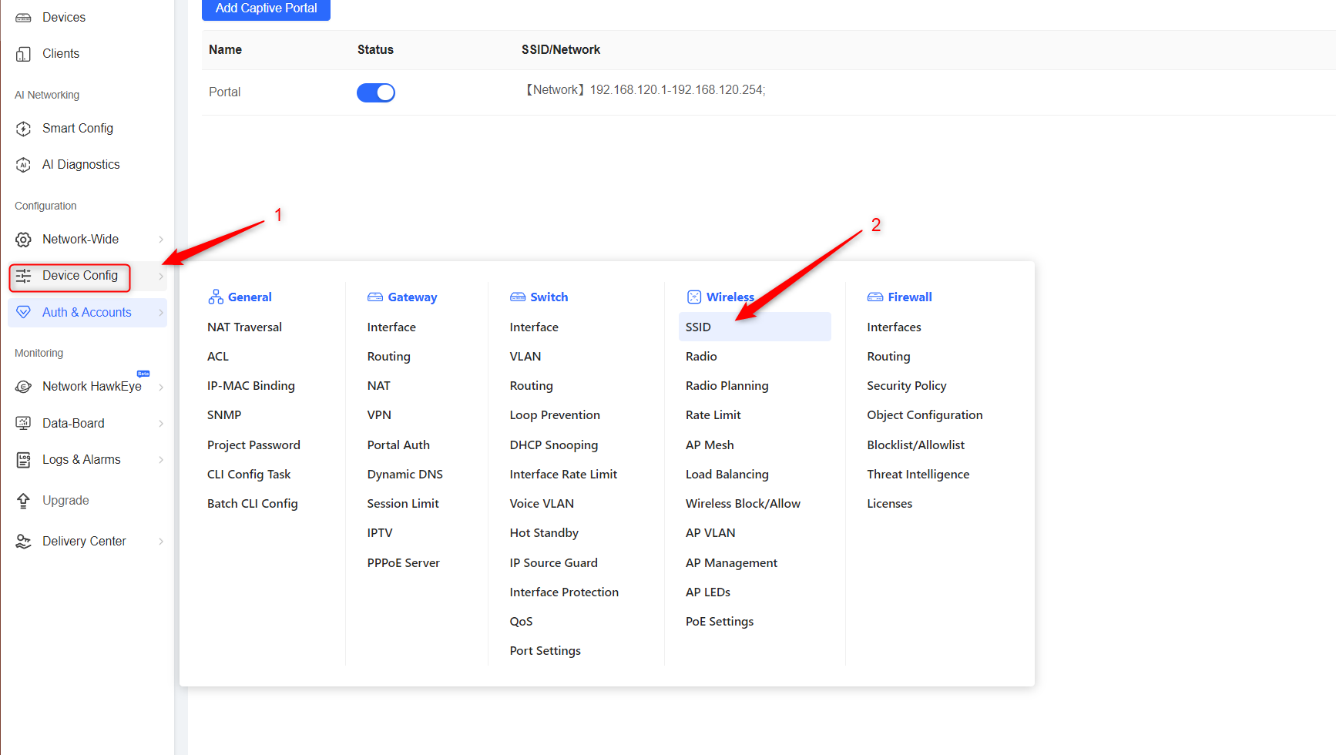This screenshot has height=755, width=1336.
Task: Select Auth & Accounts in the sidebar
Action: 87,312
